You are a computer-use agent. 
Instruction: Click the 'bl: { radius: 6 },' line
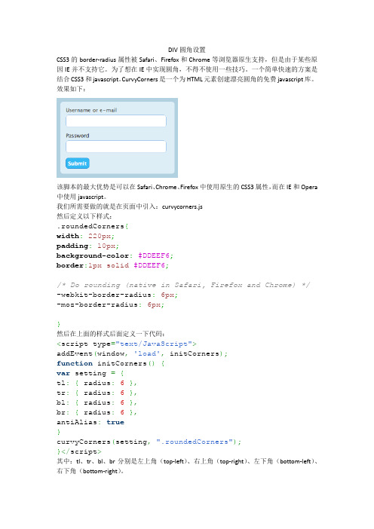tap(97, 402)
